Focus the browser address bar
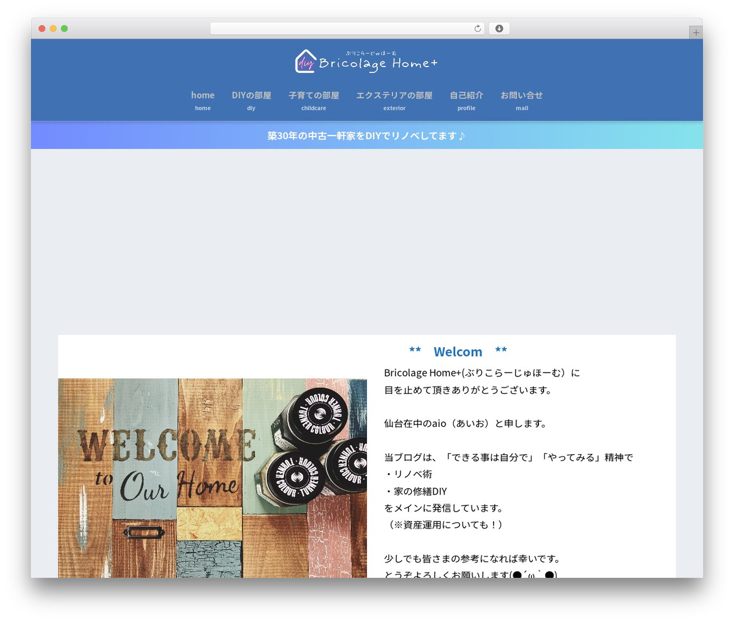The height and width of the screenshot is (622, 734). tap(347, 29)
